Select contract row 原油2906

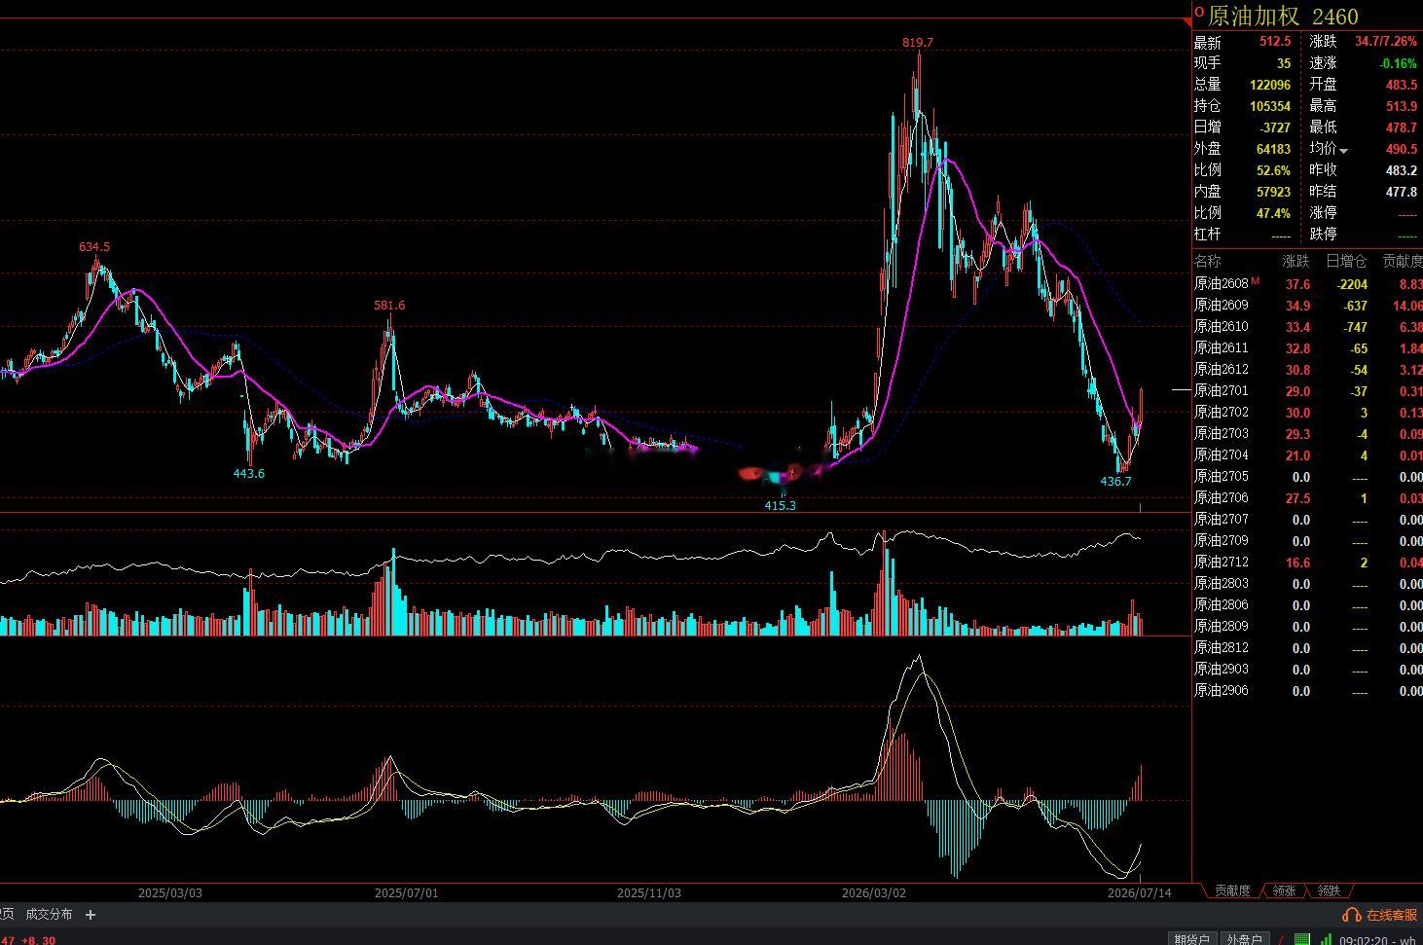(1308, 691)
